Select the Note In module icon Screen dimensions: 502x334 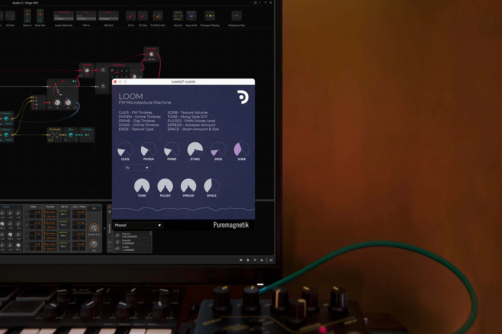(x=27, y=16)
